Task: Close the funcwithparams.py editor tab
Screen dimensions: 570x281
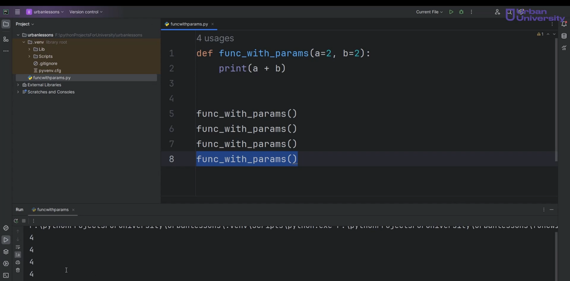Action: 213,24
